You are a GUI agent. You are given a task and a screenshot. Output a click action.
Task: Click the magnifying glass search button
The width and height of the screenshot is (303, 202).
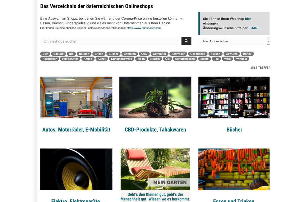point(186,41)
